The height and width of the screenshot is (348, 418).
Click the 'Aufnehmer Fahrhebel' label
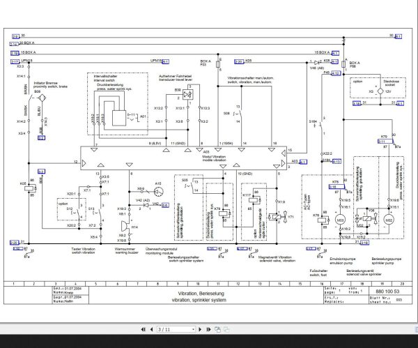click(175, 76)
